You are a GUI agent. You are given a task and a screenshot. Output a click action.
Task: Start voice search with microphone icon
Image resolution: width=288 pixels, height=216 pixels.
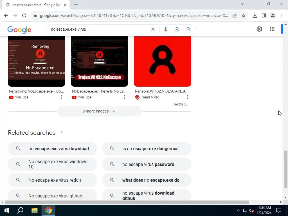click(165, 29)
